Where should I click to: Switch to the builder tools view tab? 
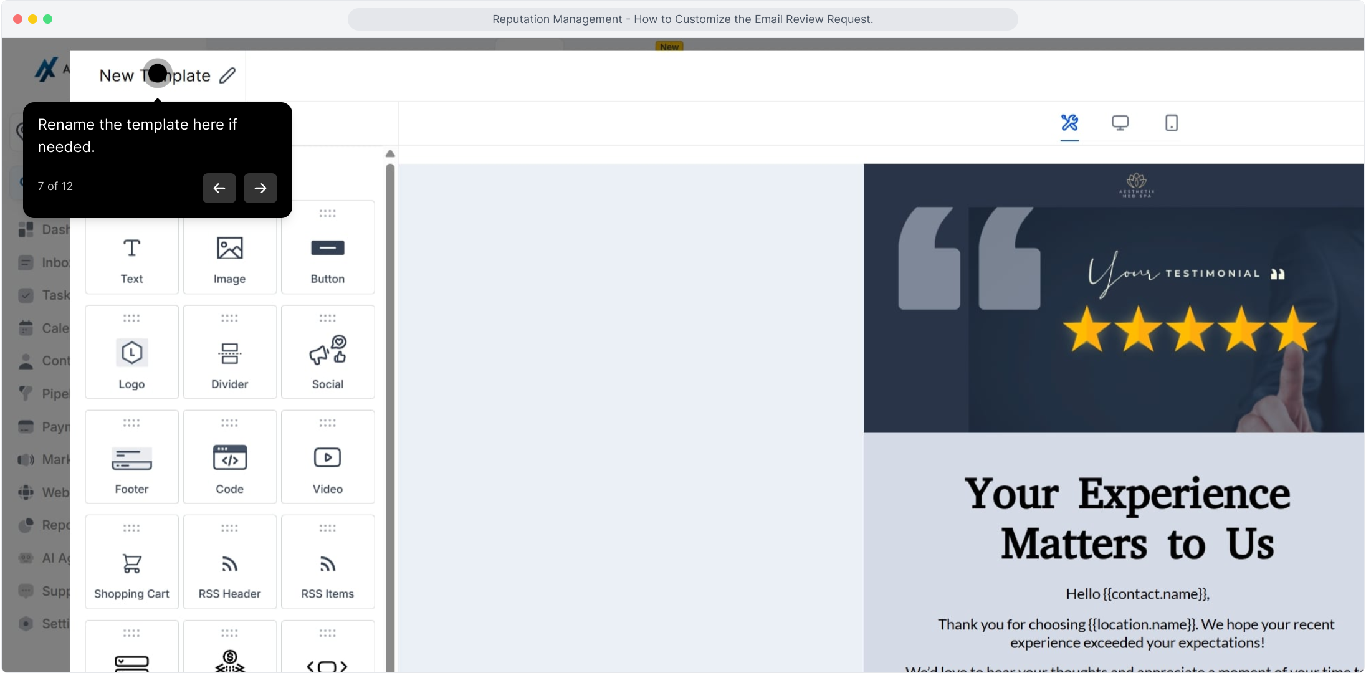pyautogui.click(x=1069, y=123)
